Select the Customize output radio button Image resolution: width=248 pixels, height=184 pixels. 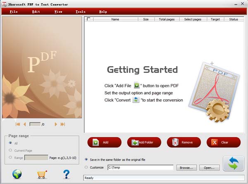[x=86, y=167]
